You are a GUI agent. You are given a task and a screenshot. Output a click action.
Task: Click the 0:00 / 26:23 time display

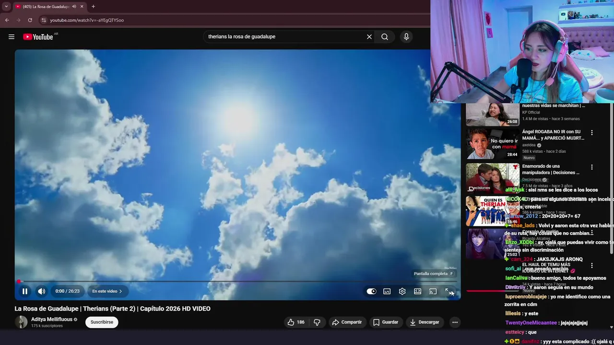(x=67, y=291)
